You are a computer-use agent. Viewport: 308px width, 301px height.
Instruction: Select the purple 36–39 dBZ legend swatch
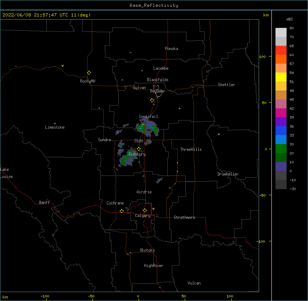(x=281, y=122)
